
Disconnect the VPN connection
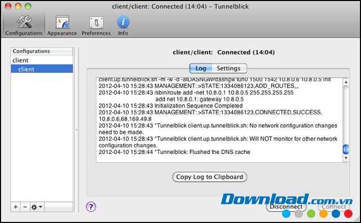286,207
